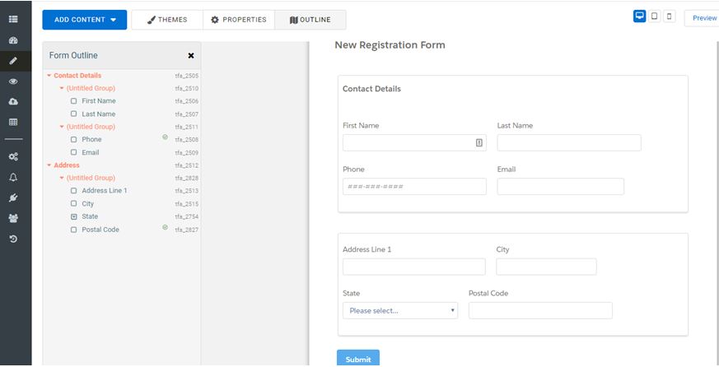The width and height of the screenshot is (719, 367).
Task: Switch to desktop preview mode icon
Action: 640,16
